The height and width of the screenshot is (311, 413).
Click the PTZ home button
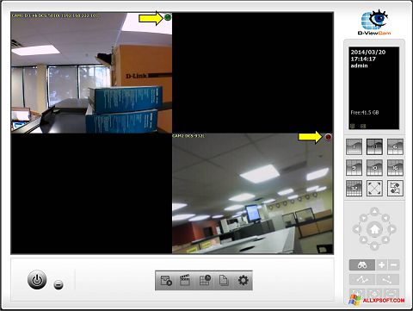click(374, 229)
